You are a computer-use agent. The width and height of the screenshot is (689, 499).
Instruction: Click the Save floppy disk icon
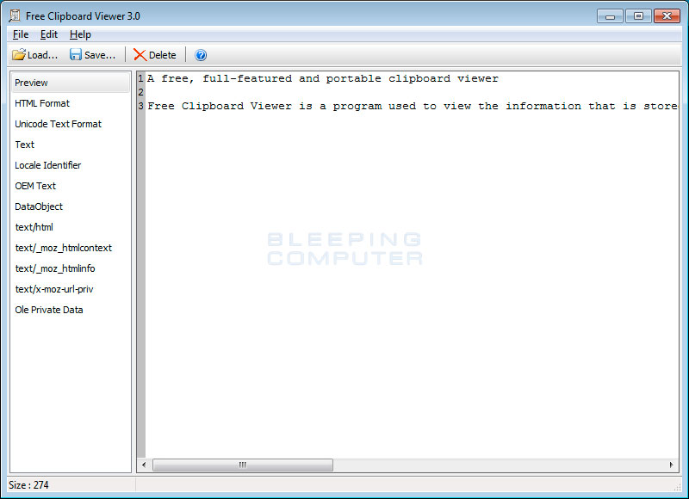point(76,55)
